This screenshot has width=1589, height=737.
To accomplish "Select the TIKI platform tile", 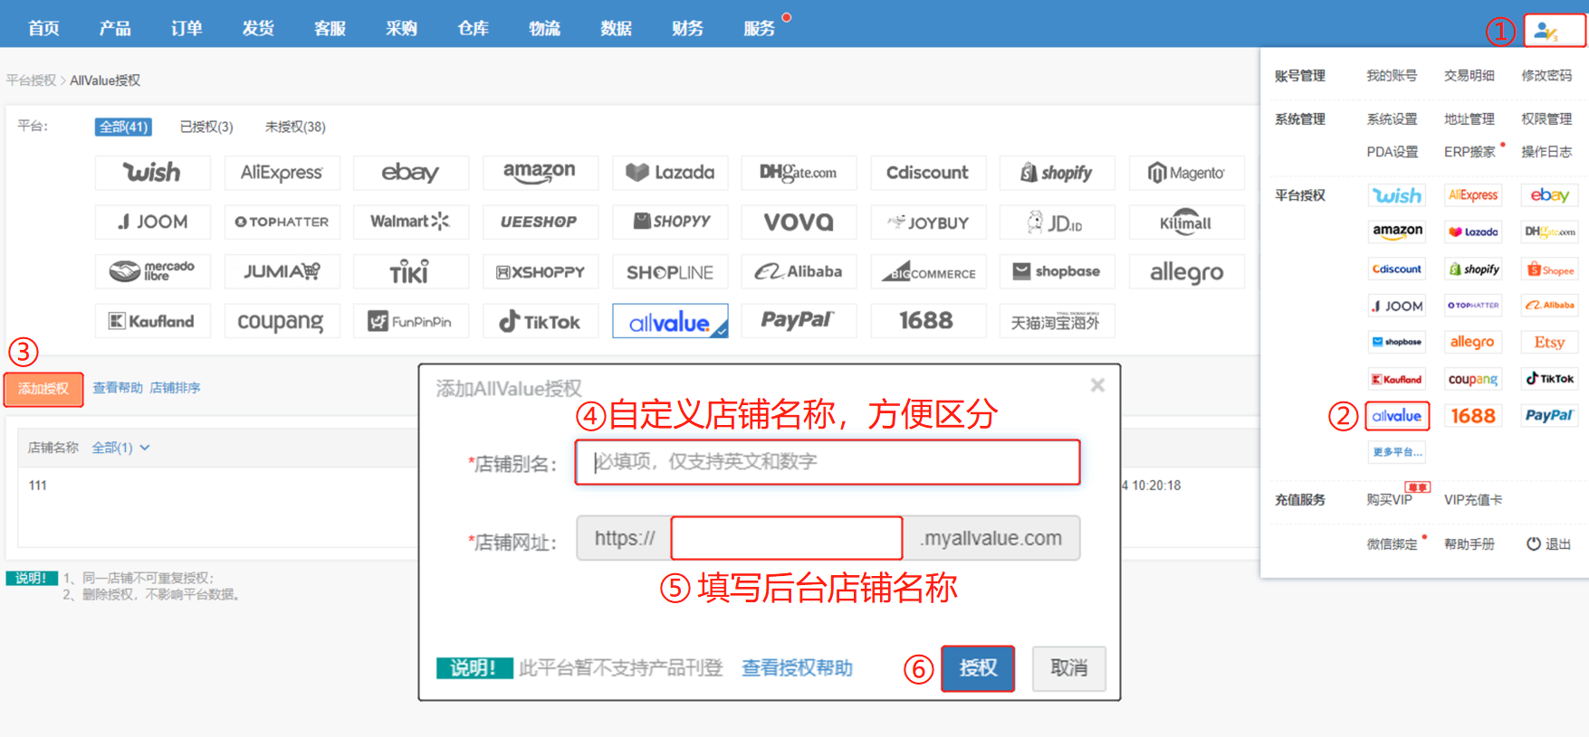I will click(x=411, y=271).
